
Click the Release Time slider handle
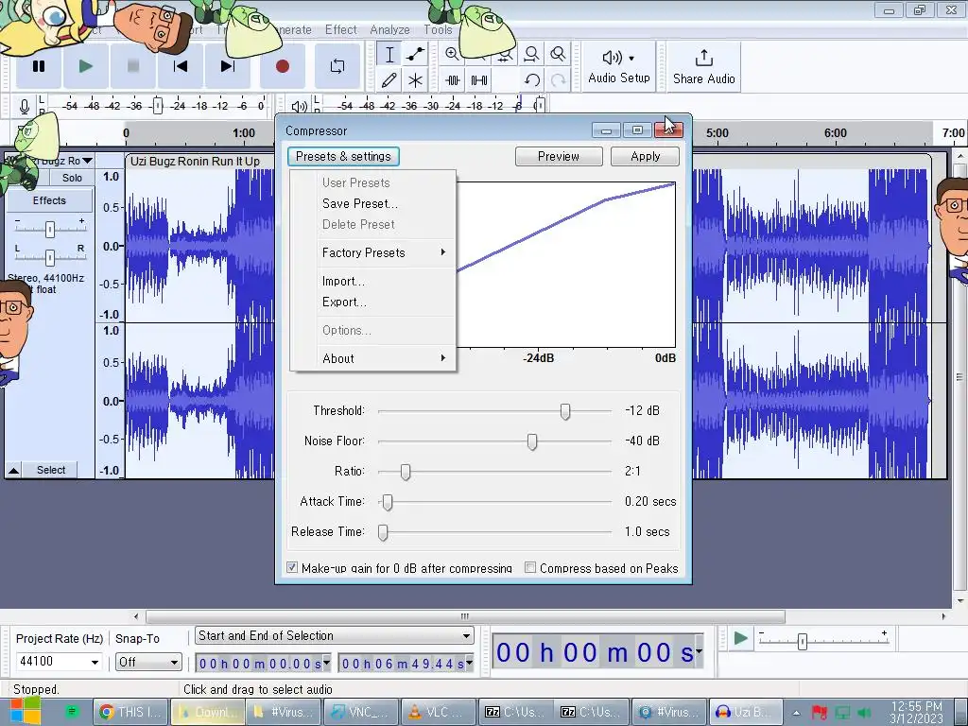pyautogui.click(x=383, y=532)
